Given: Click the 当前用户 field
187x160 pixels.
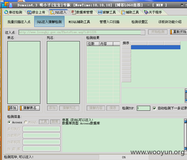Looking at the screenshot, I should tap(41, 135).
